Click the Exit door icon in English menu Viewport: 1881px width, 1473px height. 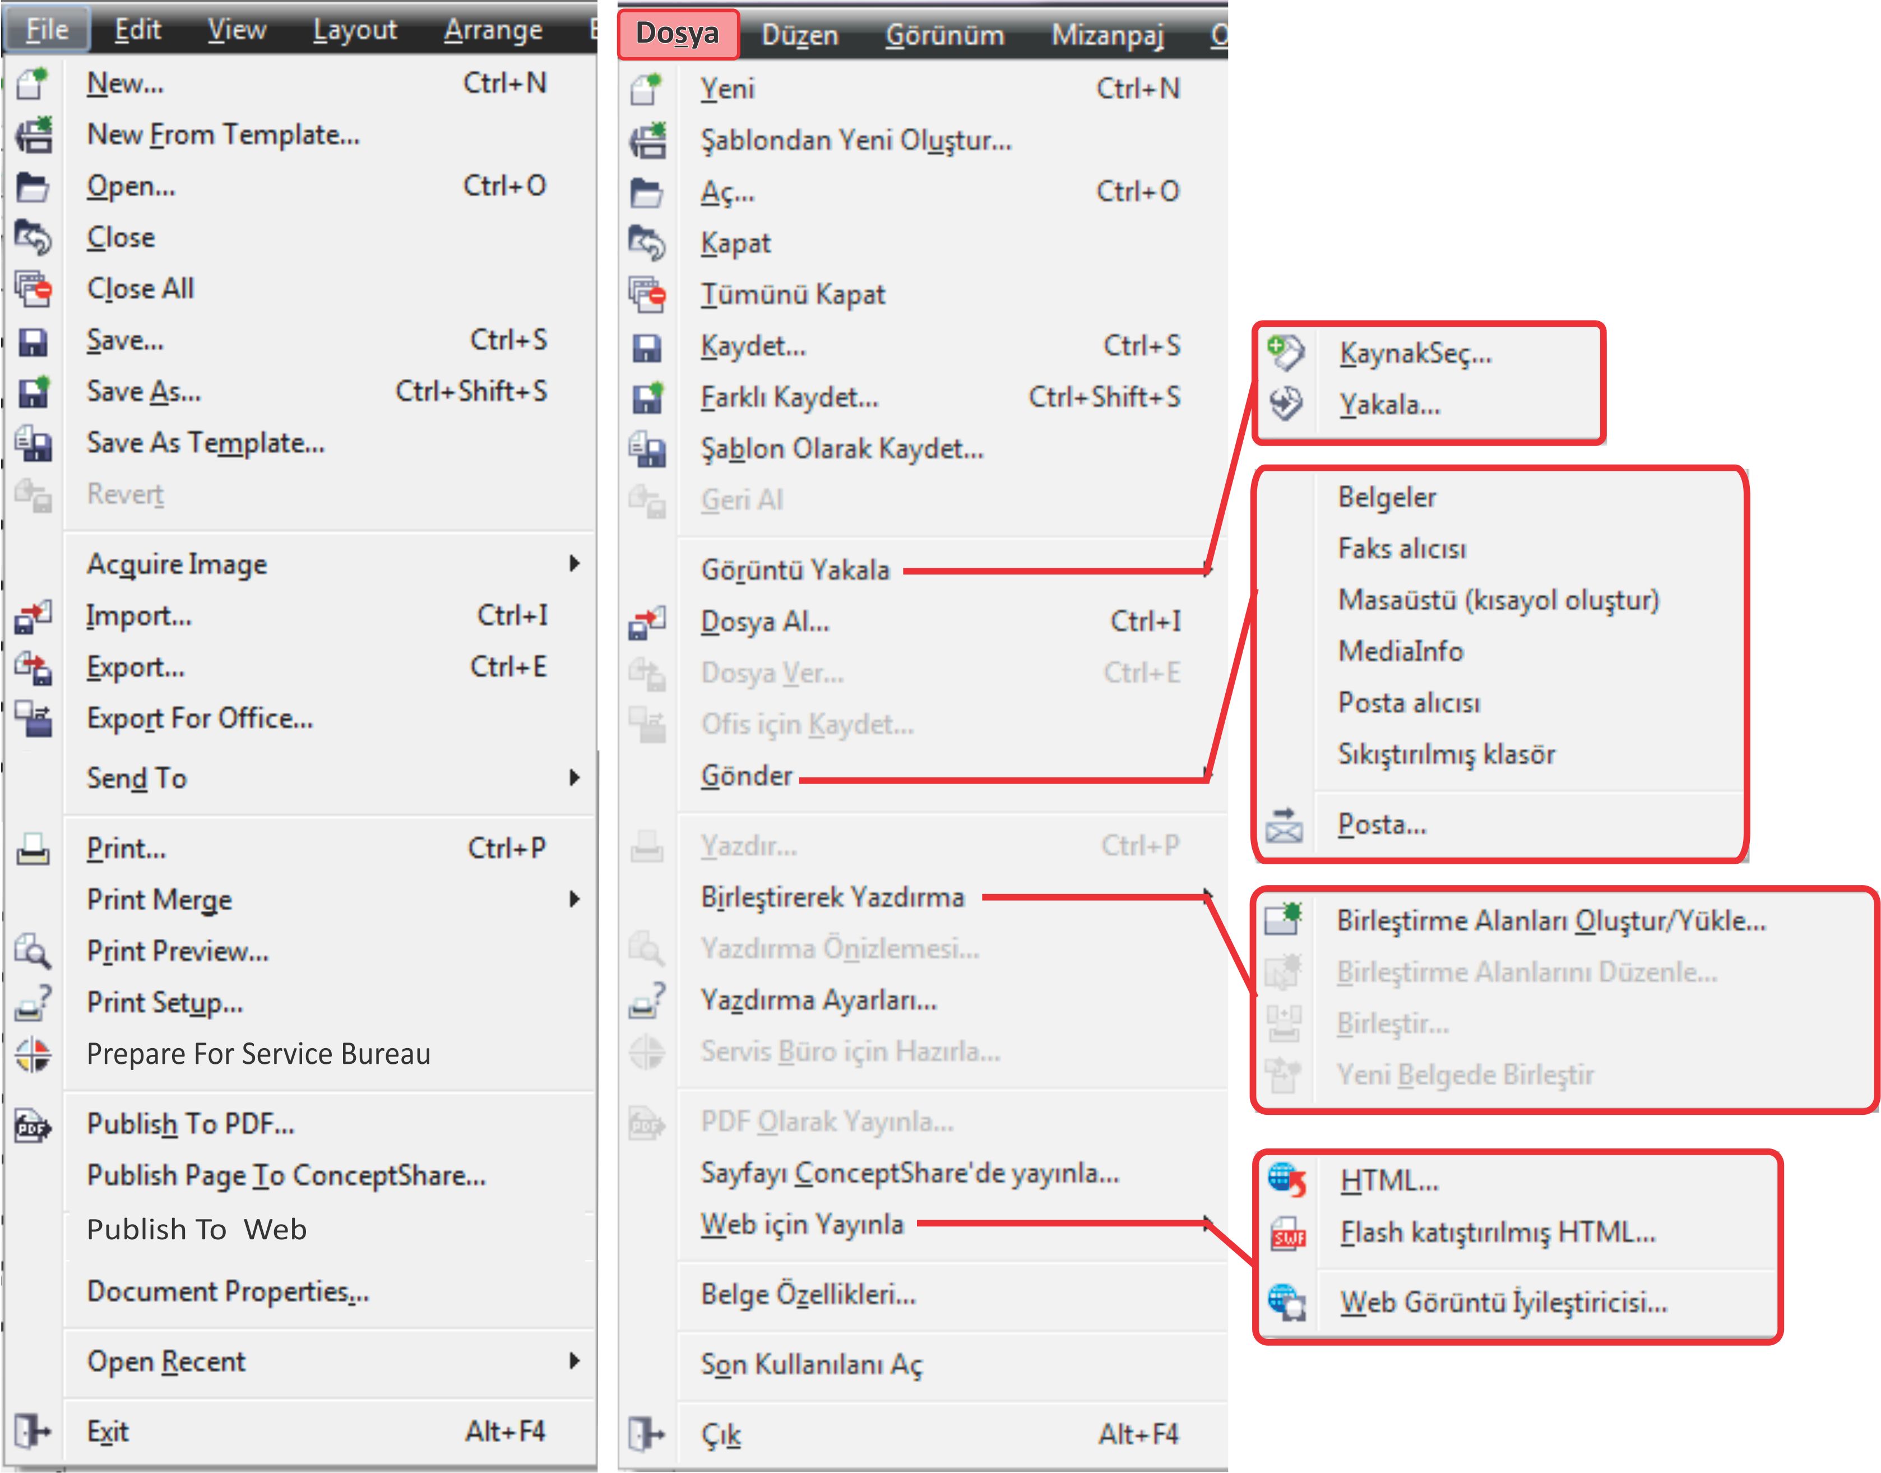[33, 1432]
